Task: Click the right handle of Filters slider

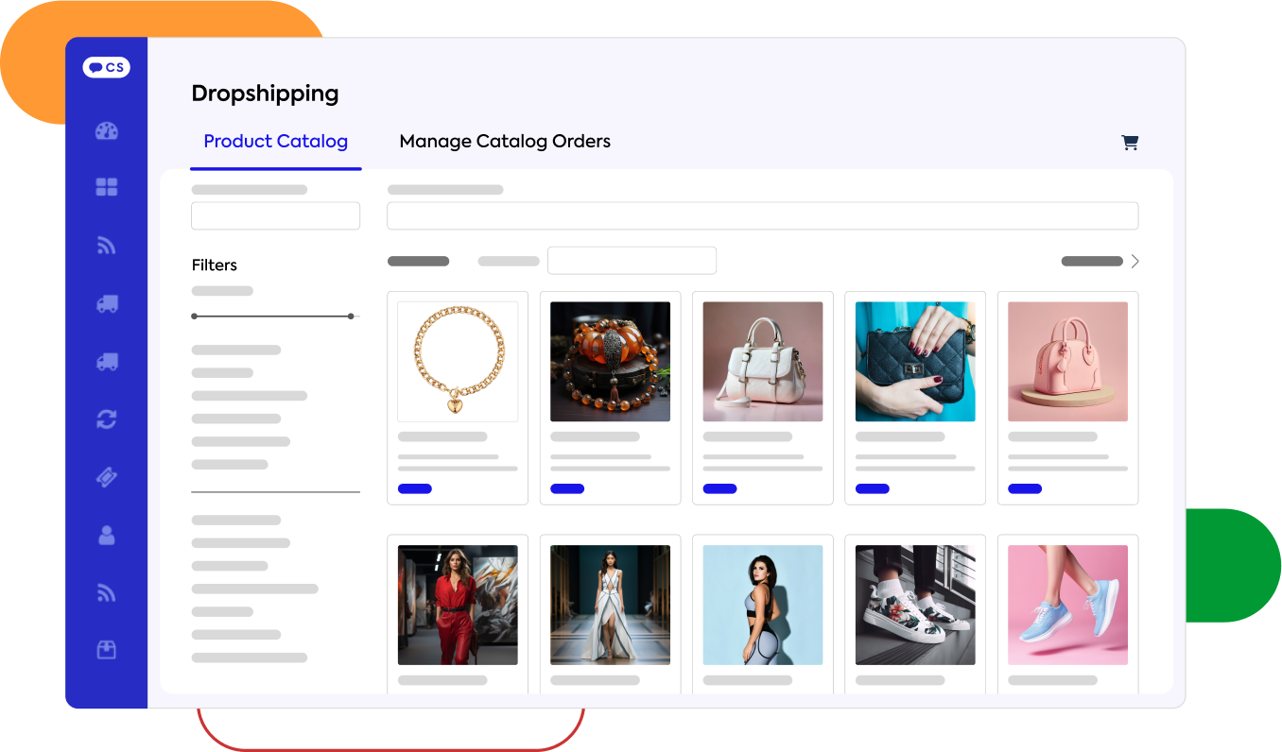Action: tap(351, 316)
